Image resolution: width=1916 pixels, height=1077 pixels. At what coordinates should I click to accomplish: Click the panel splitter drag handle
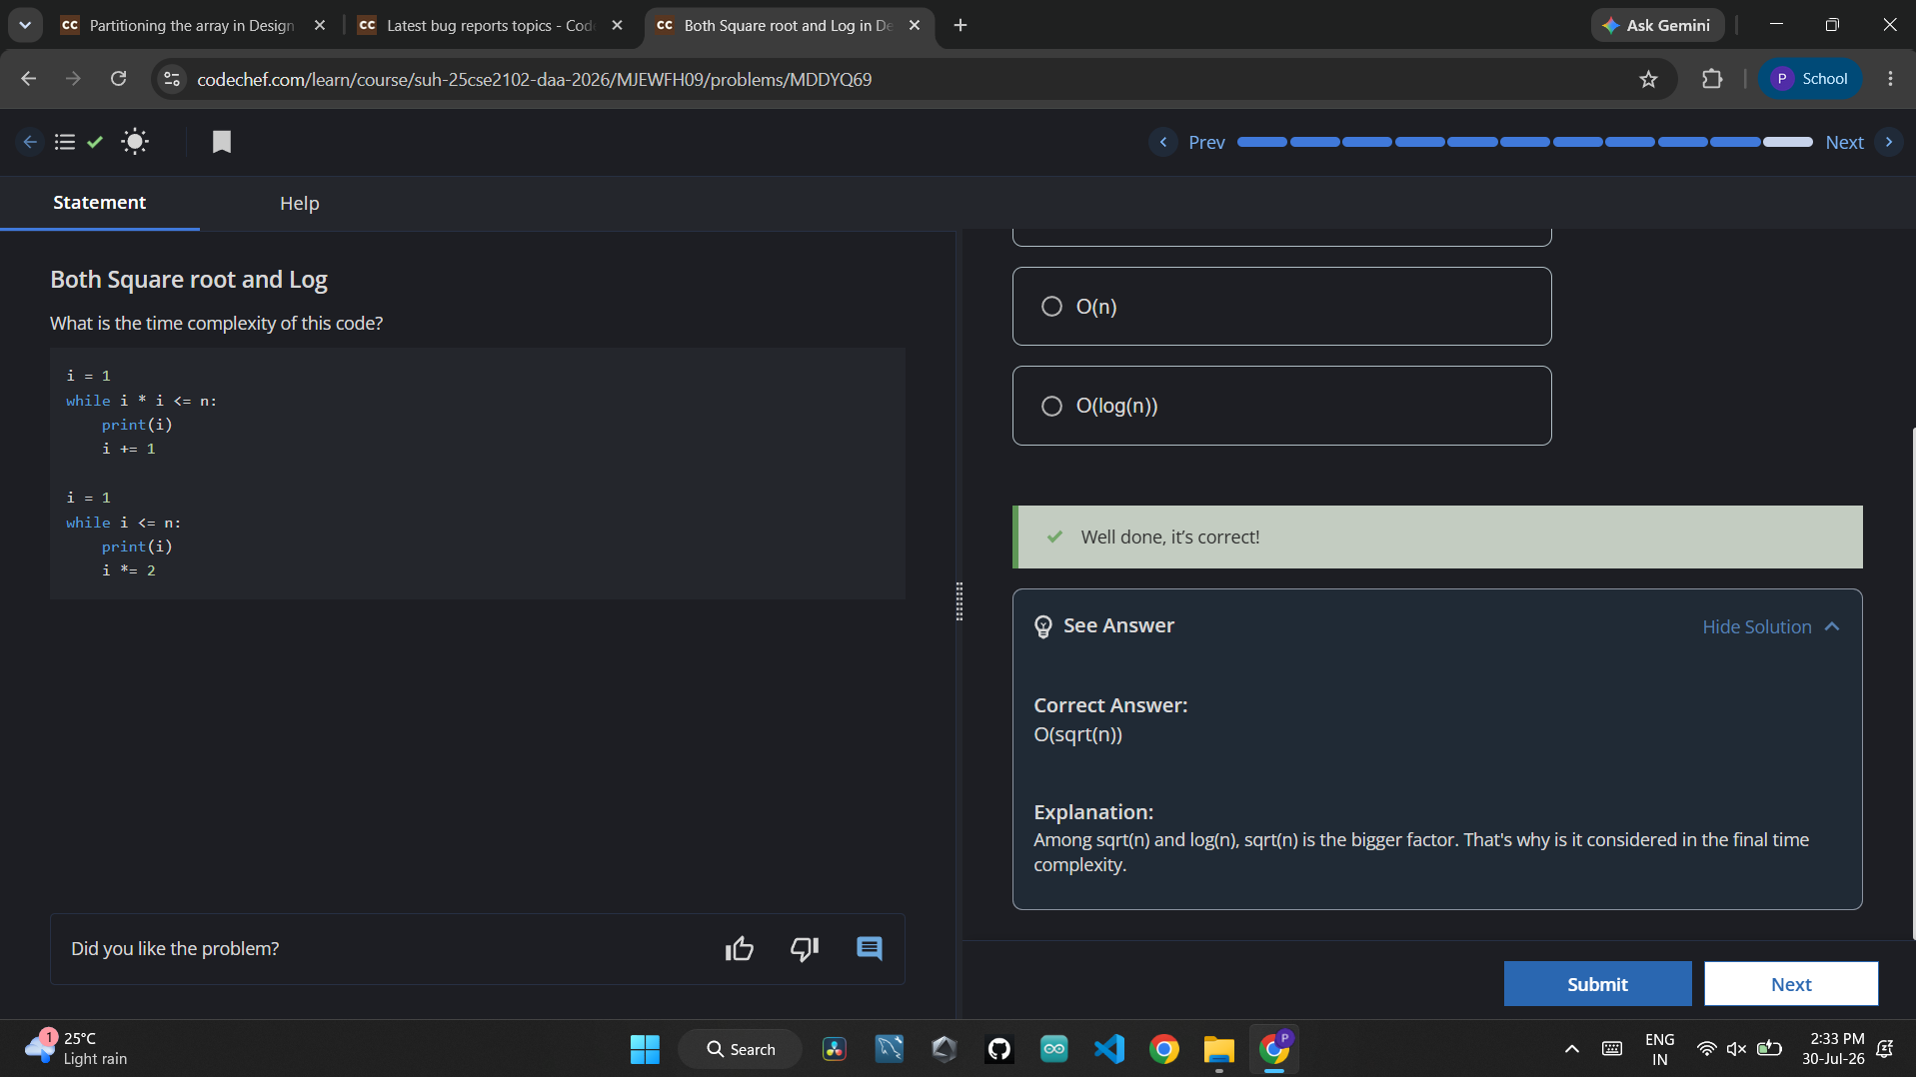coord(959,601)
